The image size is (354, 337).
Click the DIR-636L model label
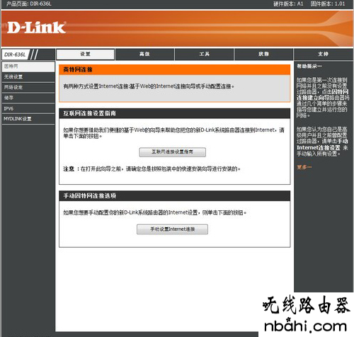(15, 55)
